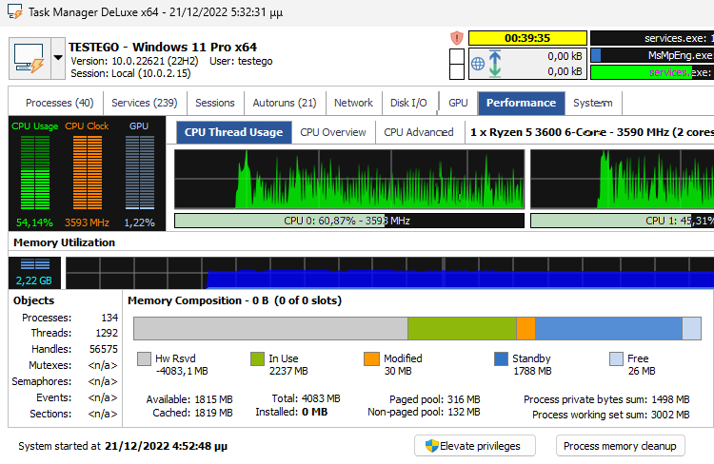Open the CPU Advanced subtab

coord(419,132)
